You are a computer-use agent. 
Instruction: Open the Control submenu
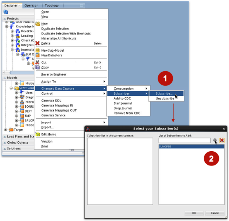[71, 93]
